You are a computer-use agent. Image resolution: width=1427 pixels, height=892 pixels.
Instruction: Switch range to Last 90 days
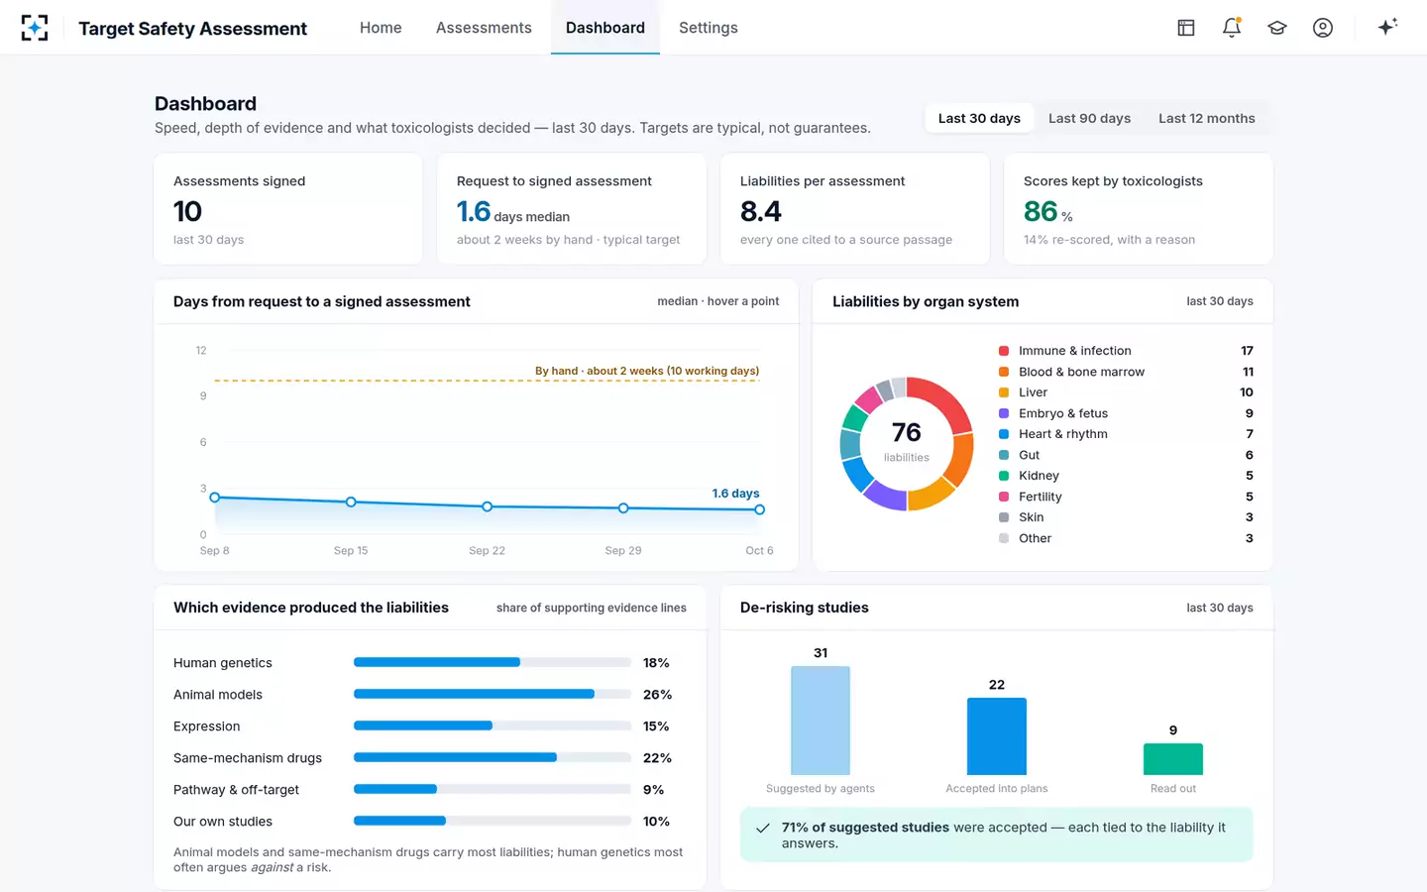pyautogui.click(x=1089, y=118)
